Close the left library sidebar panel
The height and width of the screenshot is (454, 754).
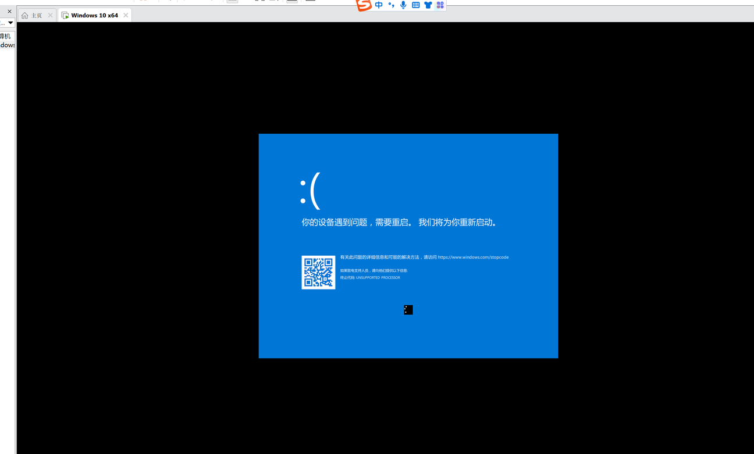(9, 12)
